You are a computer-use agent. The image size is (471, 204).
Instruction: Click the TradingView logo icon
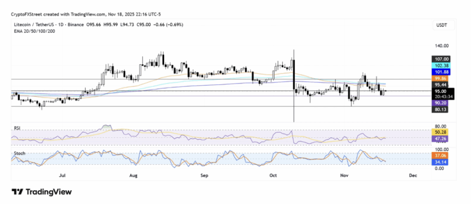pos(18,192)
